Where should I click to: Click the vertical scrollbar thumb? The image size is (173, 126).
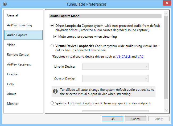[x=166, y=57]
